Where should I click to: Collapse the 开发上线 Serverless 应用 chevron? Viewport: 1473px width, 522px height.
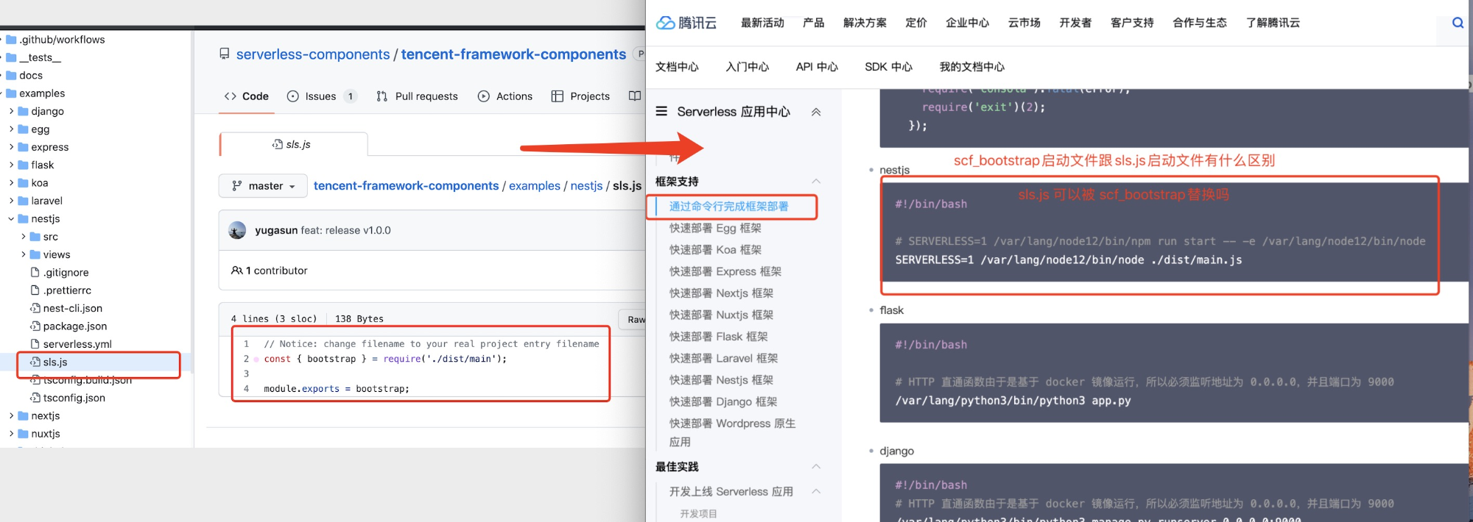[x=816, y=491]
